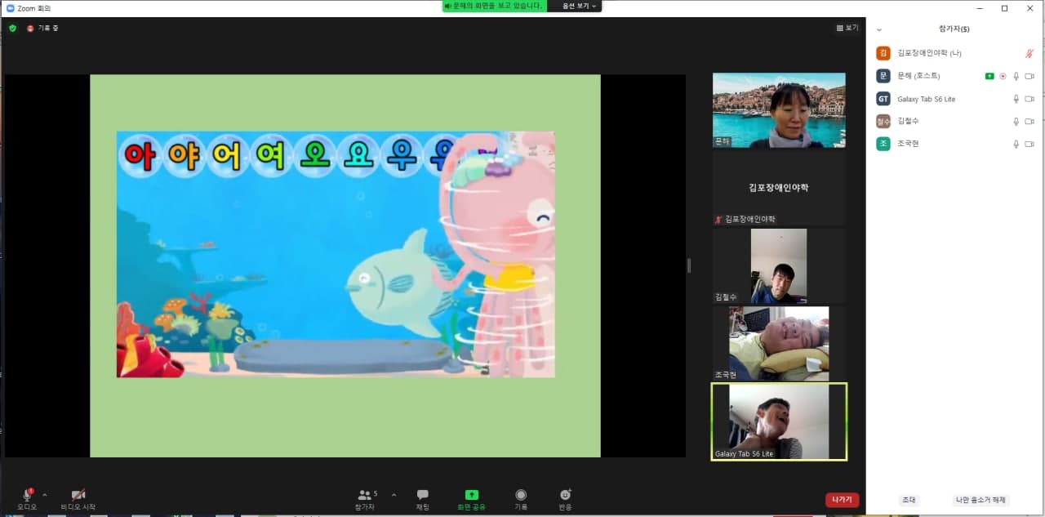The width and height of the screenshot is (1045, 517).
Task: Expand participants options arrow in toolbar
Action: [x=394, y=495]
